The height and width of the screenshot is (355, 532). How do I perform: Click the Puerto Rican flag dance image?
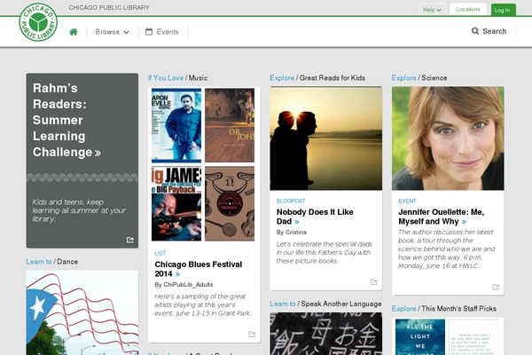[x=82, y=312]
